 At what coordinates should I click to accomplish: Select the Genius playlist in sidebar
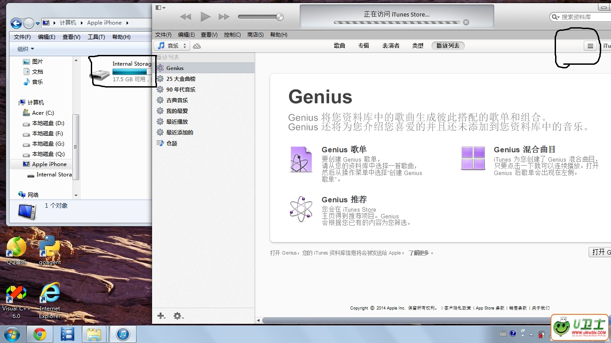click(204, 68)
